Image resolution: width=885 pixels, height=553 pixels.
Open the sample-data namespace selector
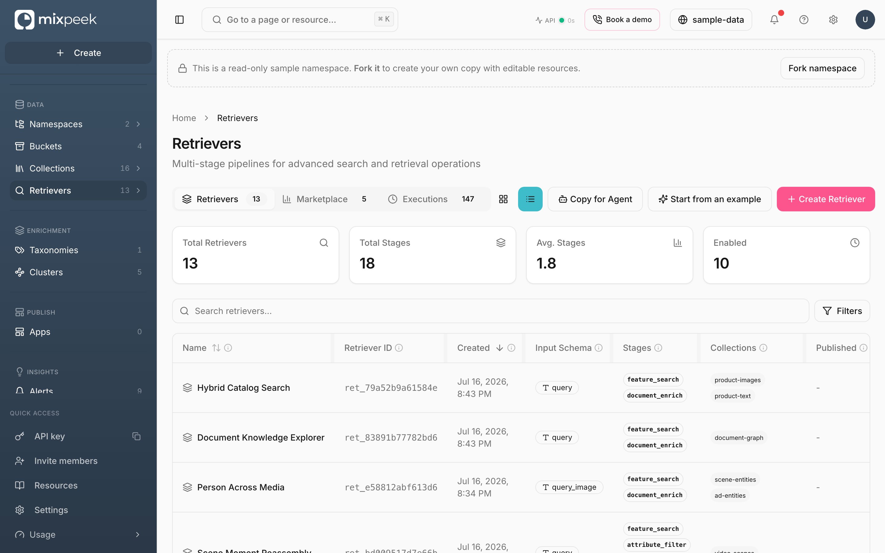(x=710, y=20)
